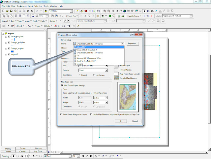Click the Cut scissors icon

[x=20, y=11]
